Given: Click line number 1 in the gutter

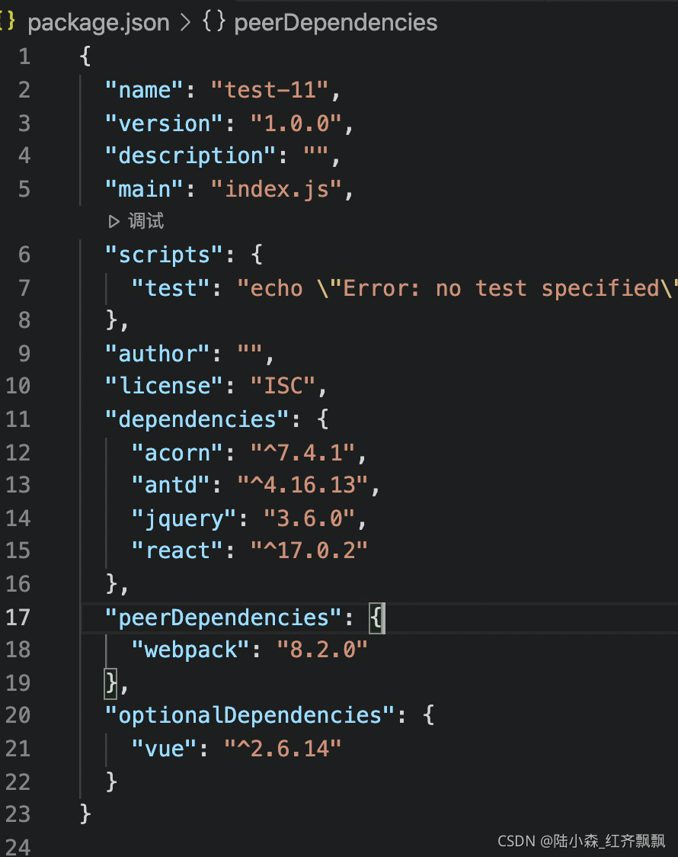Looking at the screenshot, I should click(x=24, y=57).
